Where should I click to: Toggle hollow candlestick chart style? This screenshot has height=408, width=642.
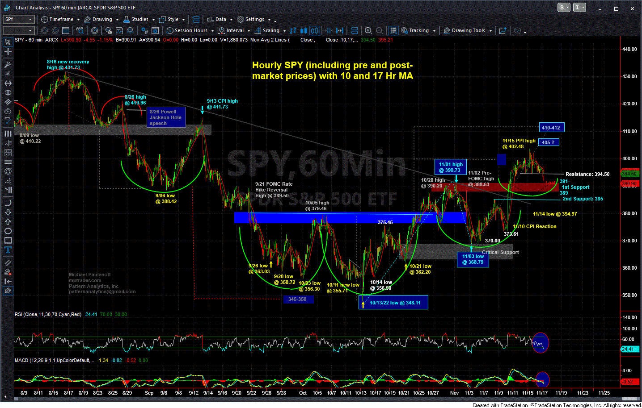point(315,30)
